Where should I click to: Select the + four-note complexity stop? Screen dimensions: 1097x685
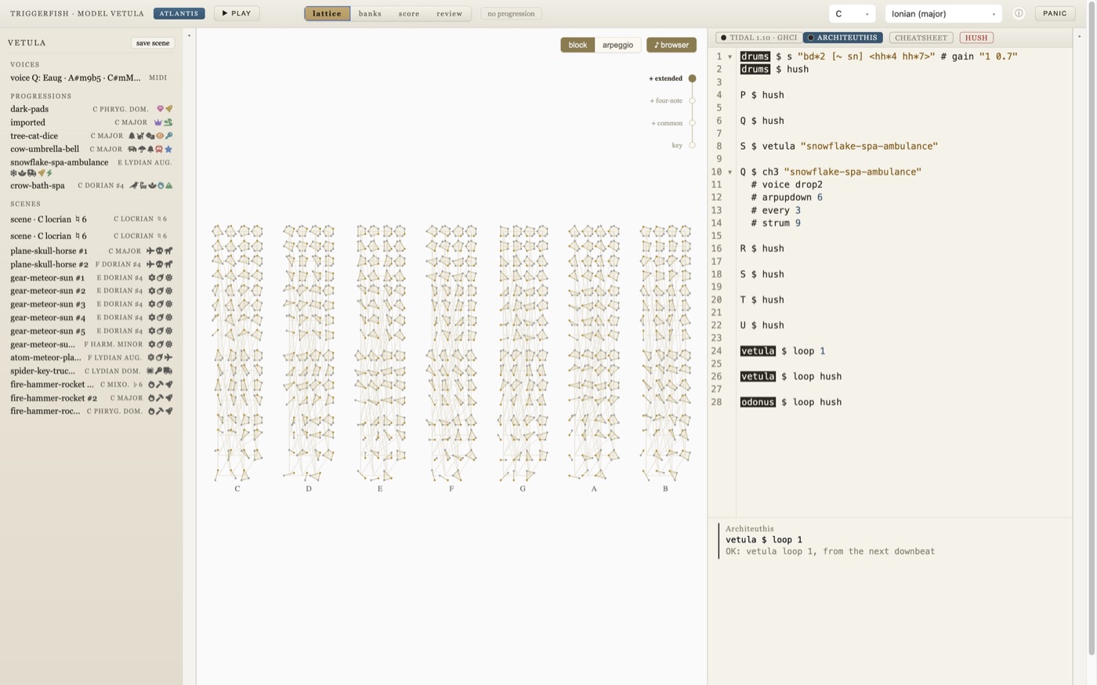point(692,100)
